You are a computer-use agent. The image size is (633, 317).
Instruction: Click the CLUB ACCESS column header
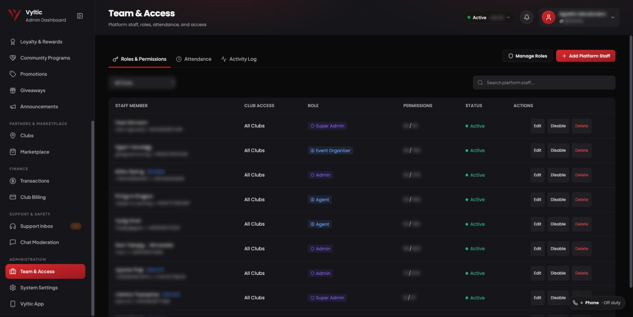pyautogui.click(x=259, y=106)
